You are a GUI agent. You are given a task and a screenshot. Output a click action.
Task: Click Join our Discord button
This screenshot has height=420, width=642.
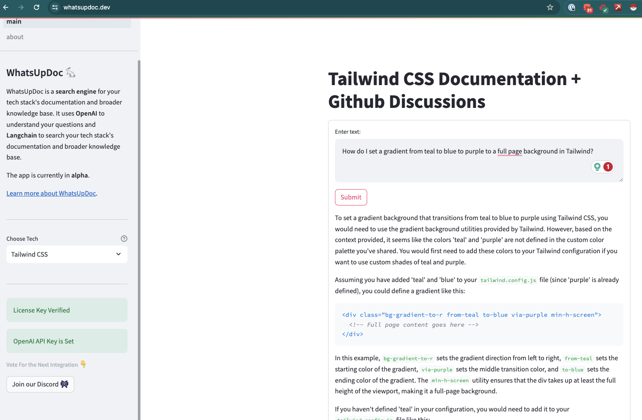40,384
